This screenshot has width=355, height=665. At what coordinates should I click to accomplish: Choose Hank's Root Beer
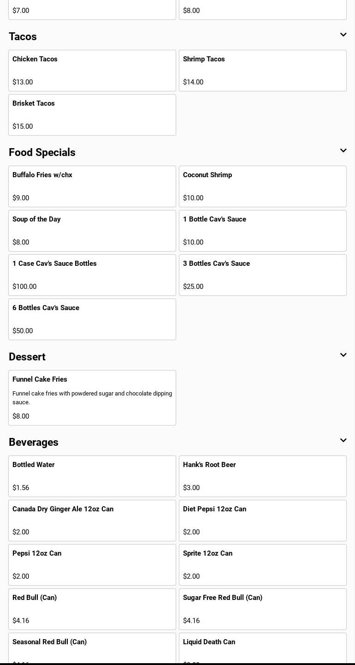262,476
